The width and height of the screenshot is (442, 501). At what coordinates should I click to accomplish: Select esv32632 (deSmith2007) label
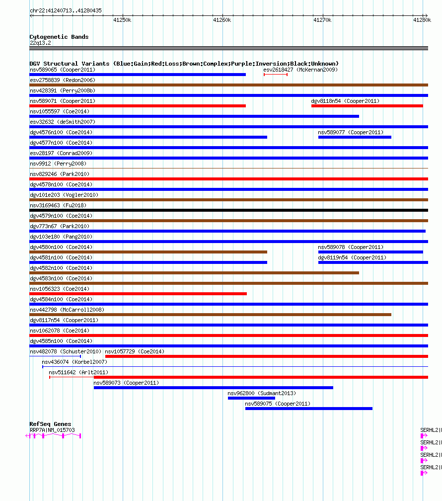pos(63,122)
